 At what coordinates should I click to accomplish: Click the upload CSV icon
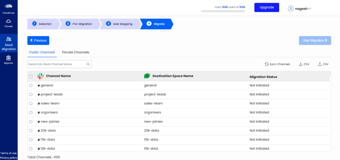point(320,64)
